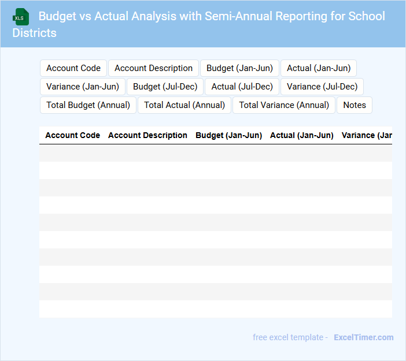Click the green XLS file icon
This screenshot has height=361, width=406.
pyautogui.click(x=21, y=17)
